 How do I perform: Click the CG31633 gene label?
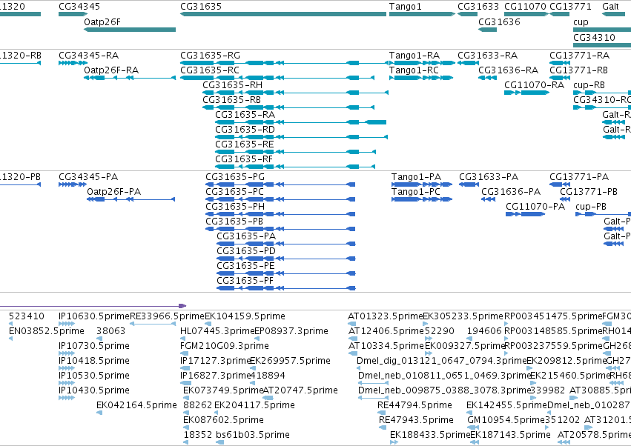[478, 7]
